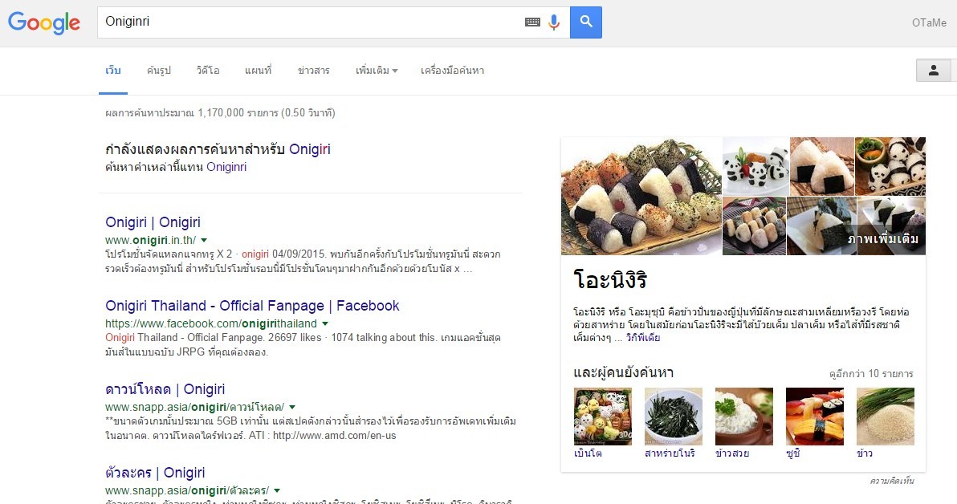Open the account profile icon button
Image resolution: width=957 pixels, height=504 pixels.
click(933, 71)
